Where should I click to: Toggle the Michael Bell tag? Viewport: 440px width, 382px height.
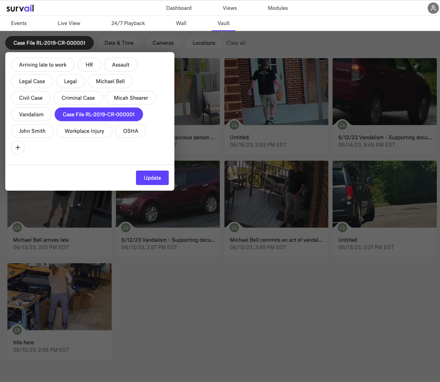(x=110, y=81)
